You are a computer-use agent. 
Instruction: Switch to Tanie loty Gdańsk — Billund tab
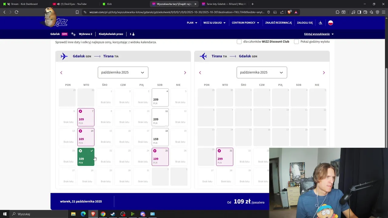(223, 4)
